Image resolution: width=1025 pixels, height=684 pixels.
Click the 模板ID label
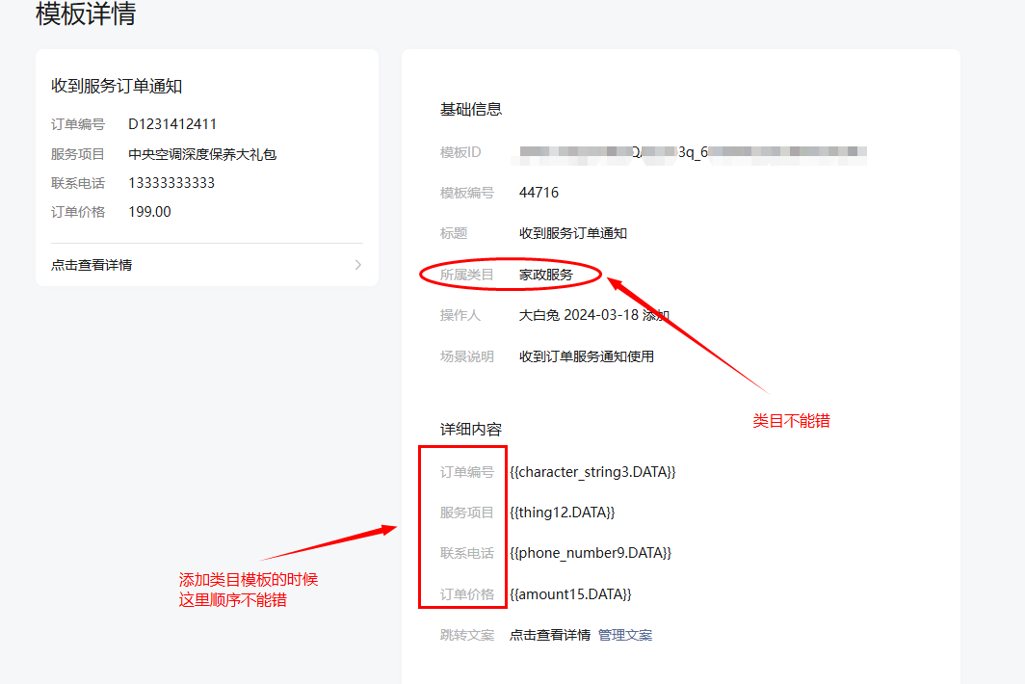pyautogui.click(x=460, y=152)
